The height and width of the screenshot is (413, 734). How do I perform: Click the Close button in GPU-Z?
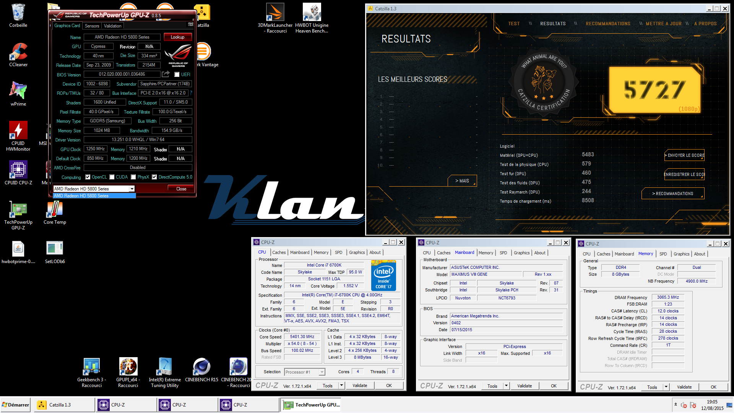point(181,189)
